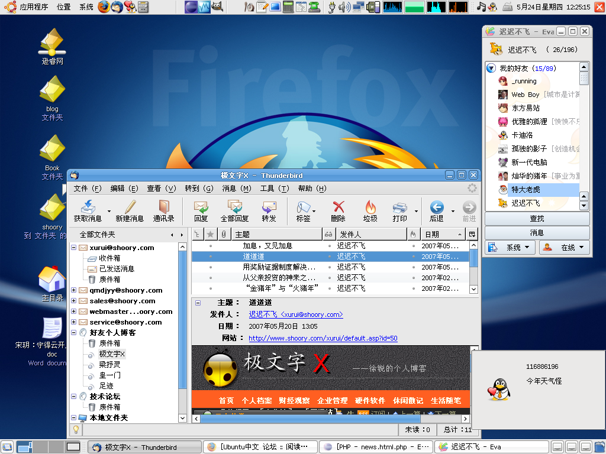The image size is (606, 454).
Task: Click the Eva contact list scrollbar thumb
Action: point(584,79)
